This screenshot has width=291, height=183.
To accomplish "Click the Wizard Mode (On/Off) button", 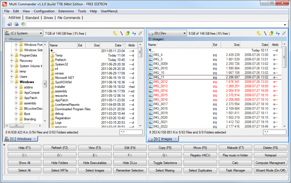I will pos(270,170).
